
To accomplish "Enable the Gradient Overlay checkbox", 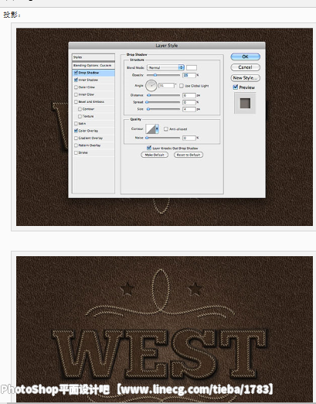I will pyautogui.click(x=76, y=138).
